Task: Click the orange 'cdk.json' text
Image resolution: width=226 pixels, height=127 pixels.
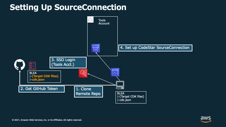Action: tap(38, 80)
